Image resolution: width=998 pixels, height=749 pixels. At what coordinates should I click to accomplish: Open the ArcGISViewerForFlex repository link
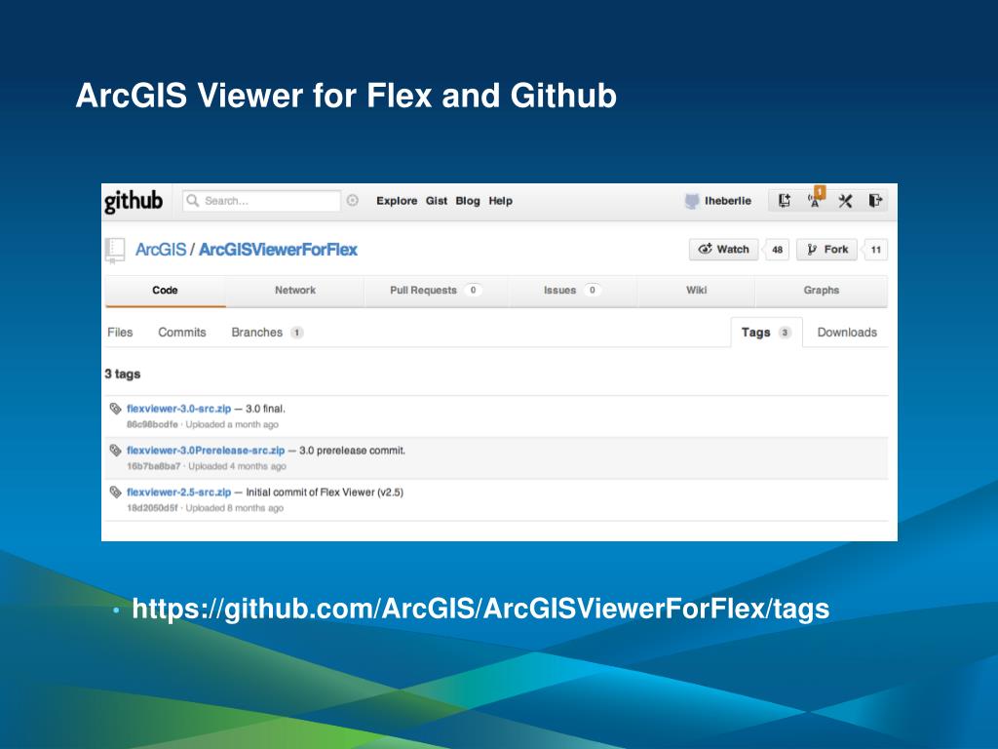pos(278,250)
